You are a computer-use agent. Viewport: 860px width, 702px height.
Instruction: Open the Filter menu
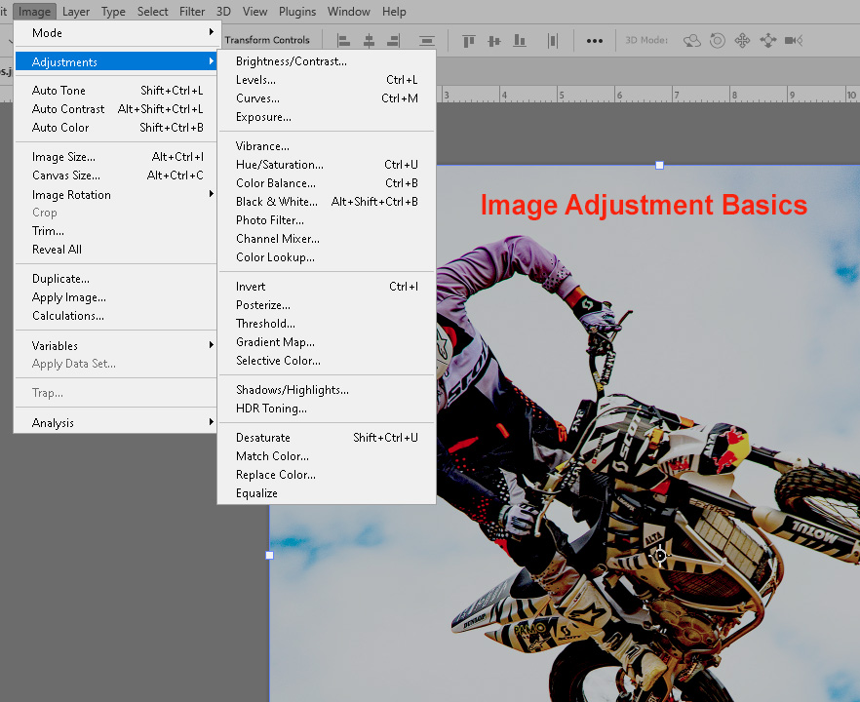pos(192,12)
